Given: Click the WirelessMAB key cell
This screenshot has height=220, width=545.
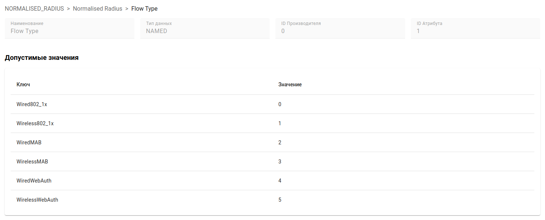Looking at the screenshot, I should coord(32,162).
